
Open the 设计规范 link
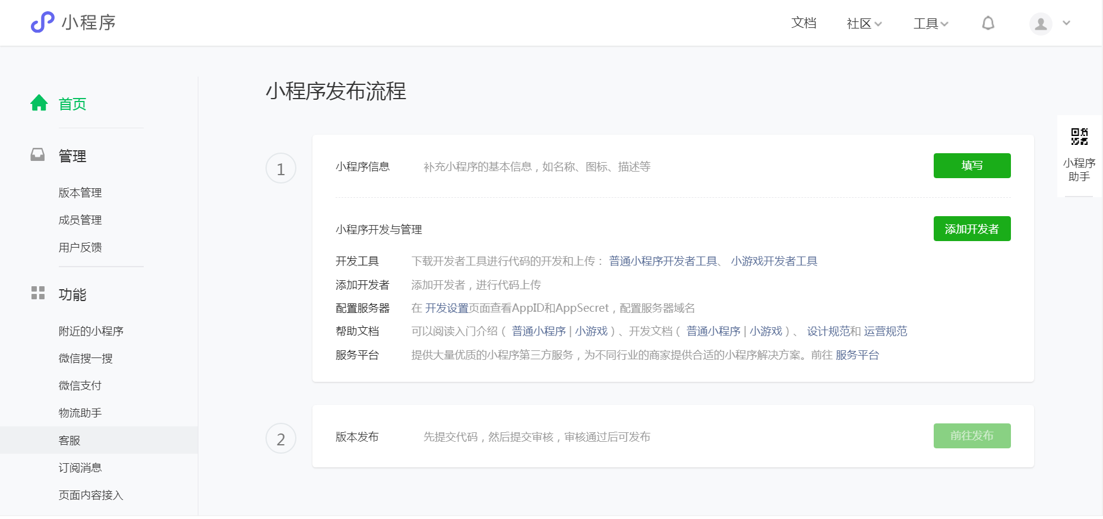(x=829, y=331)
